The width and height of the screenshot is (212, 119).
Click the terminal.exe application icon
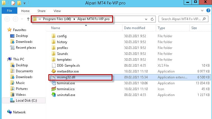(x=54, y=83)
